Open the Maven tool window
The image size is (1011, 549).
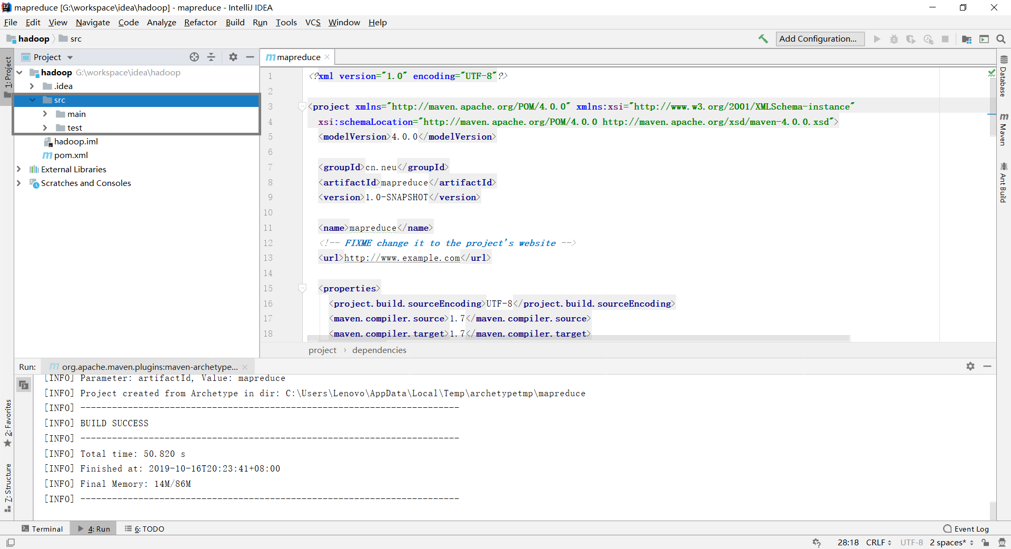(1004, 129)
